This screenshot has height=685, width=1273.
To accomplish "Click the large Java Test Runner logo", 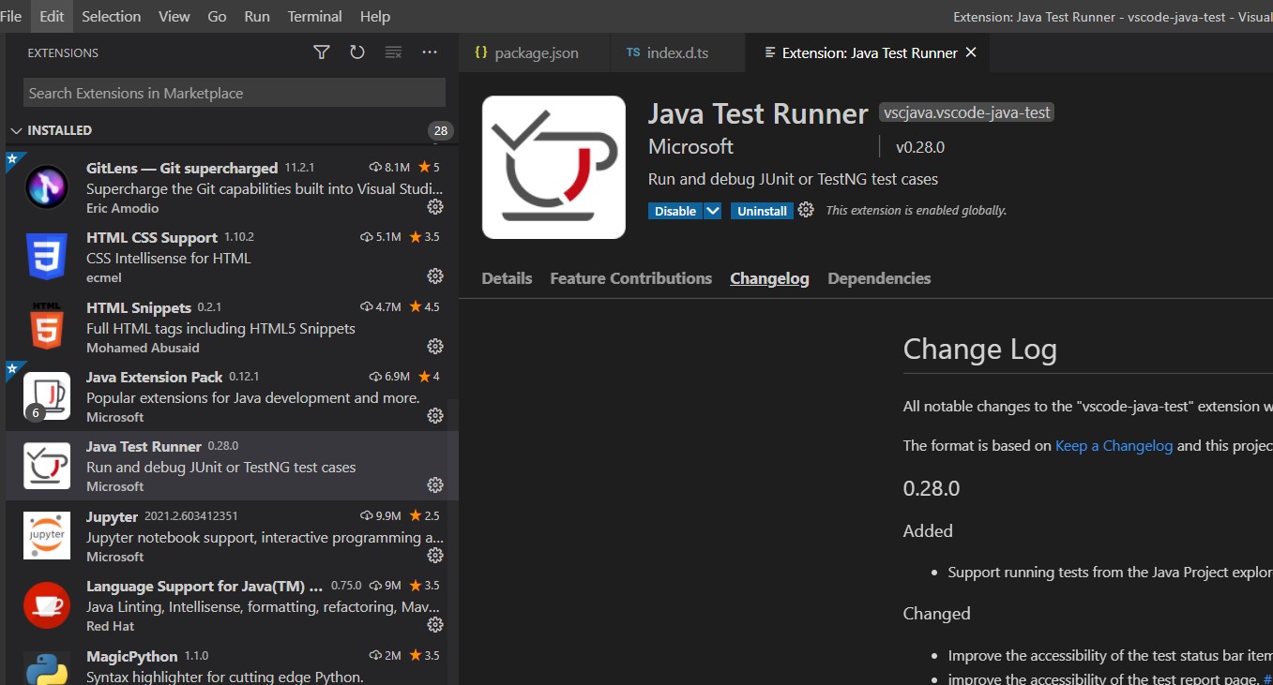I will [553, 167].
